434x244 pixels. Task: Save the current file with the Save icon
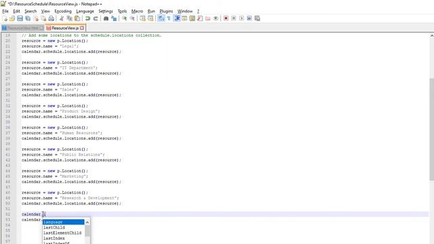20,18
